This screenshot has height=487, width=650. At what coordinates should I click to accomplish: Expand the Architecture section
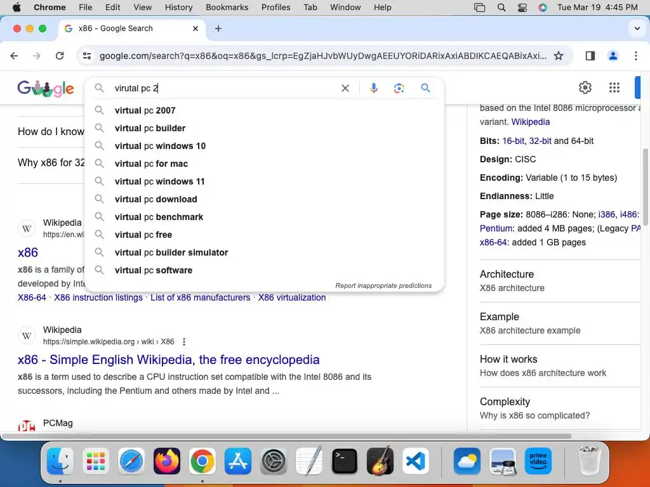point(560,281)
